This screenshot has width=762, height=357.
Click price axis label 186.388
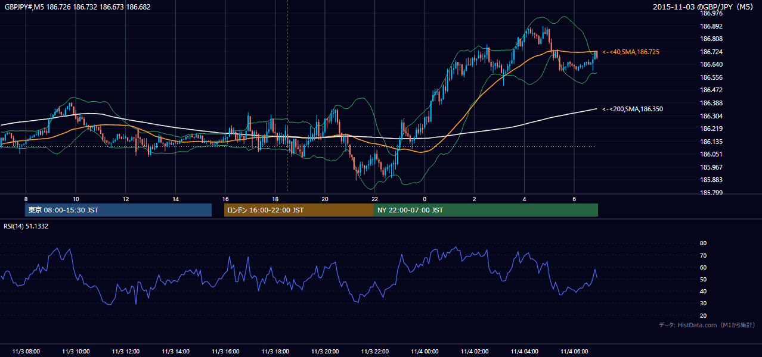(x=711, y=103)
